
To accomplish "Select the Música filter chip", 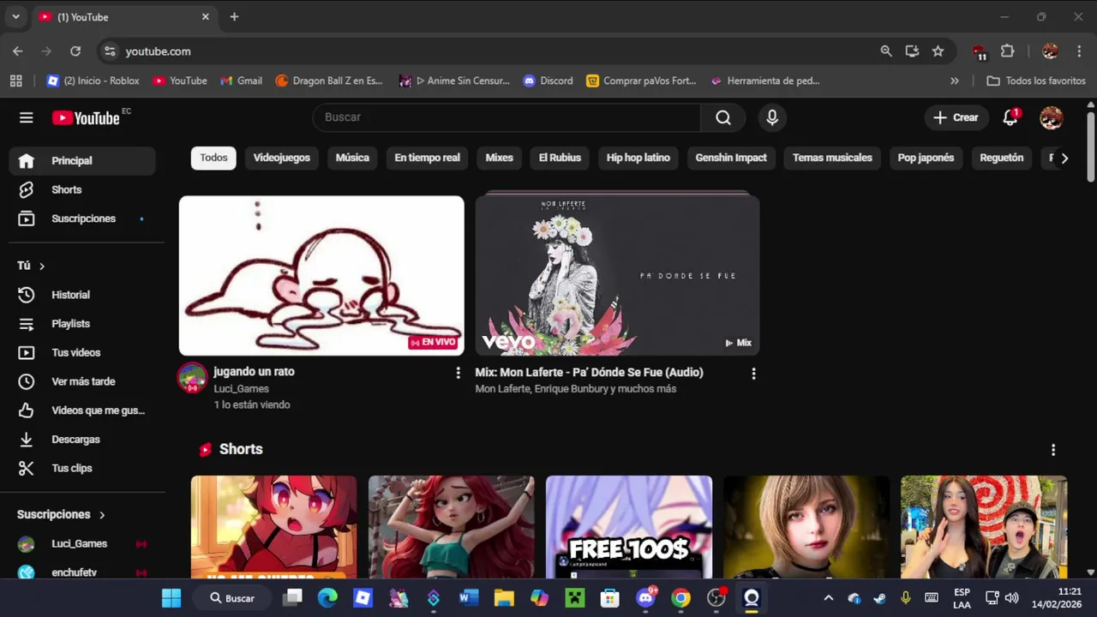I will coord(352,158).
